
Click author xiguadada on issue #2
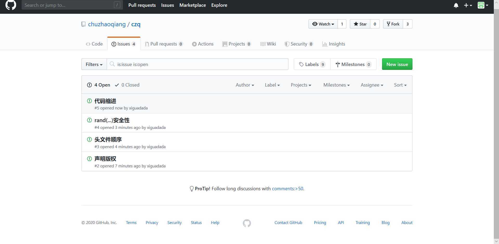click(x=156, y=166)
